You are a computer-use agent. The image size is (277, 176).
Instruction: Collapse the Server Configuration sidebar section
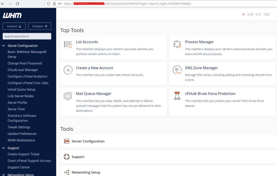point(4,46)
